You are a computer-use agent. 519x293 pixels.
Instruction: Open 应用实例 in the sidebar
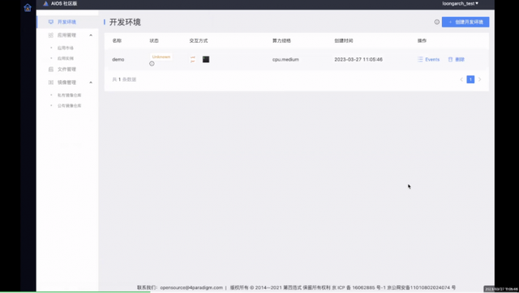pos(66,58)
